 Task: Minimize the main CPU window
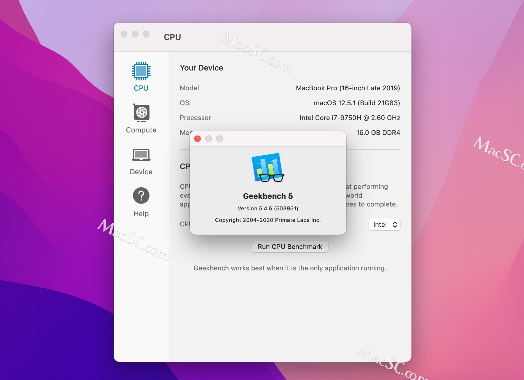pyautogui.click(x=135, y=34)
